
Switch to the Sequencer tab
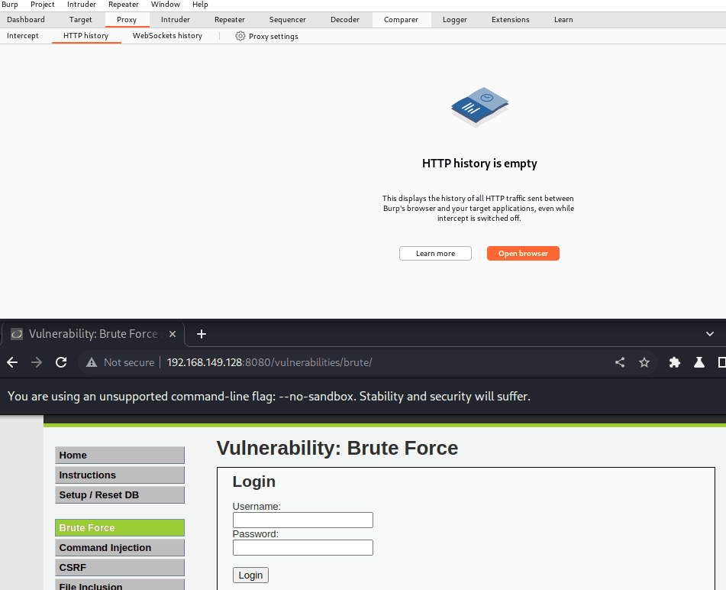pos(288,19)
